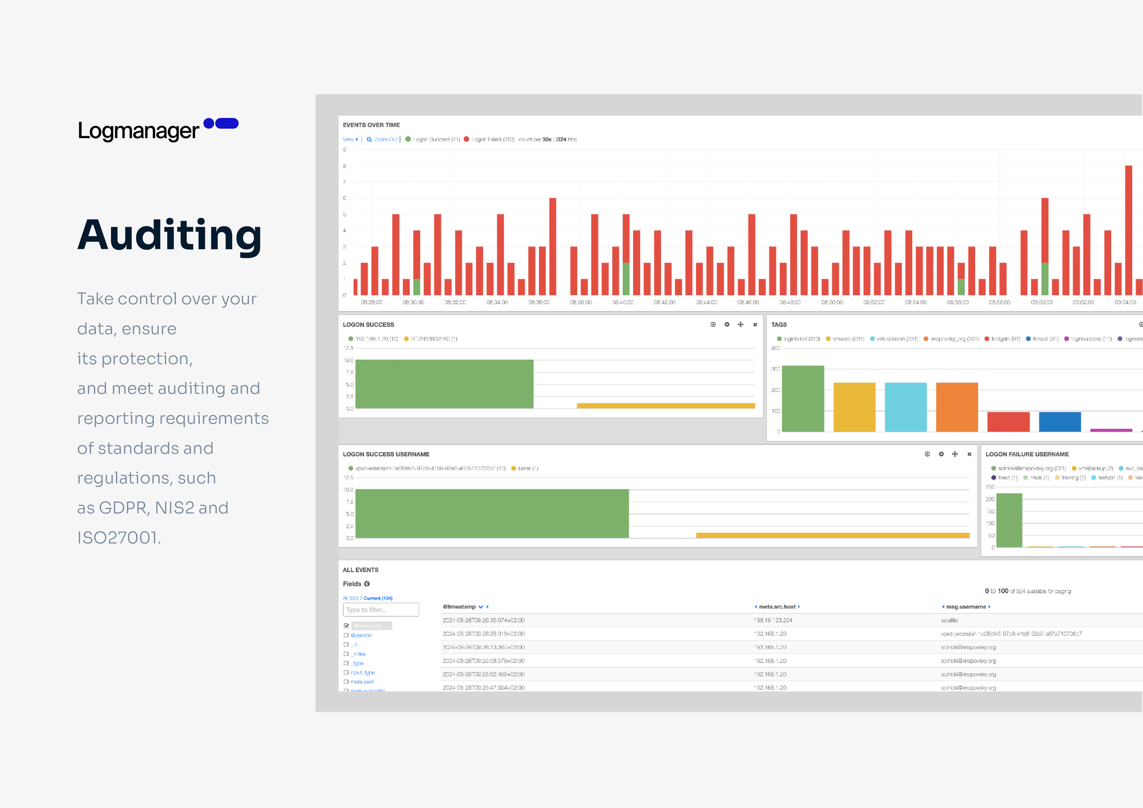Click move icon on Logon Success Username panel
Screen dimensions: 1143x808
point(955,454)
